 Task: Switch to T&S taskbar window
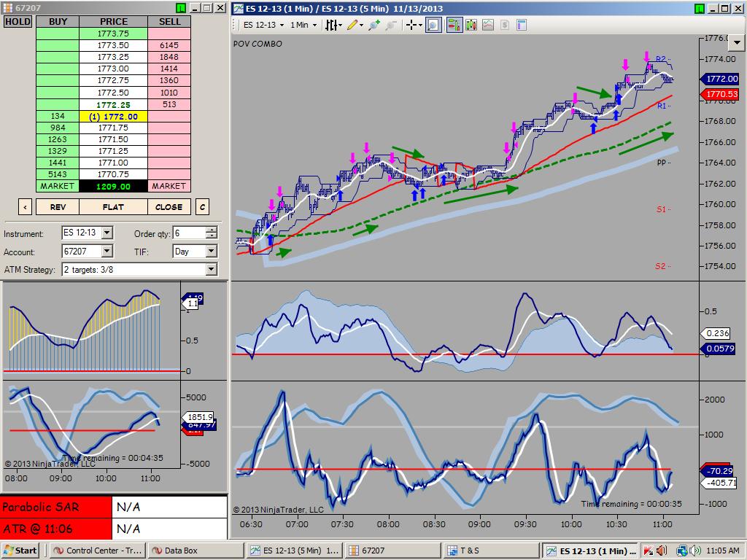point(490,551)
